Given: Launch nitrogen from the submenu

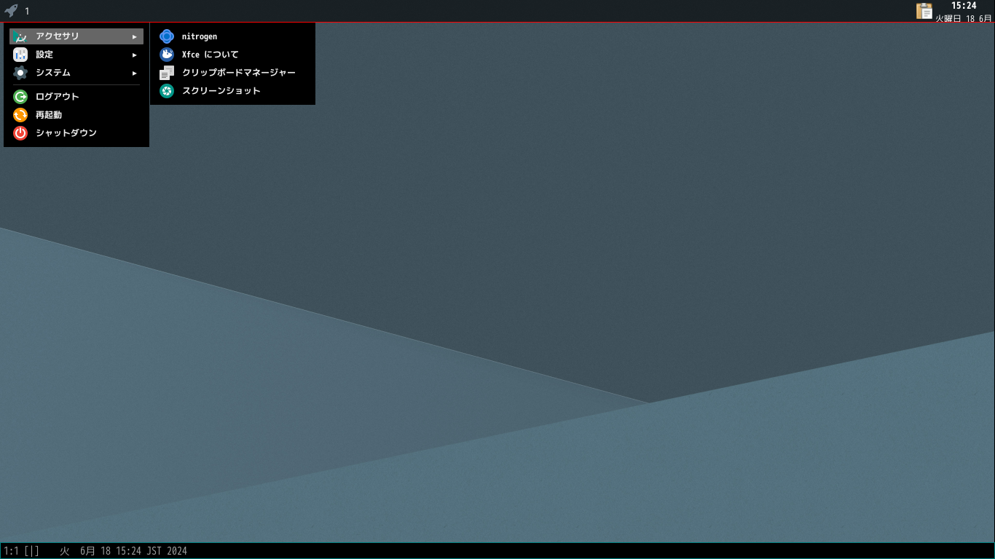Looking at the screenshot, I should 232,36.
